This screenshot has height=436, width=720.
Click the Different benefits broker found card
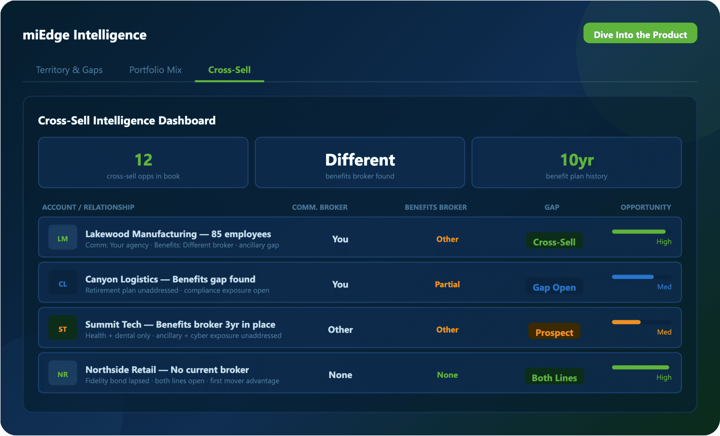point(360,163)
